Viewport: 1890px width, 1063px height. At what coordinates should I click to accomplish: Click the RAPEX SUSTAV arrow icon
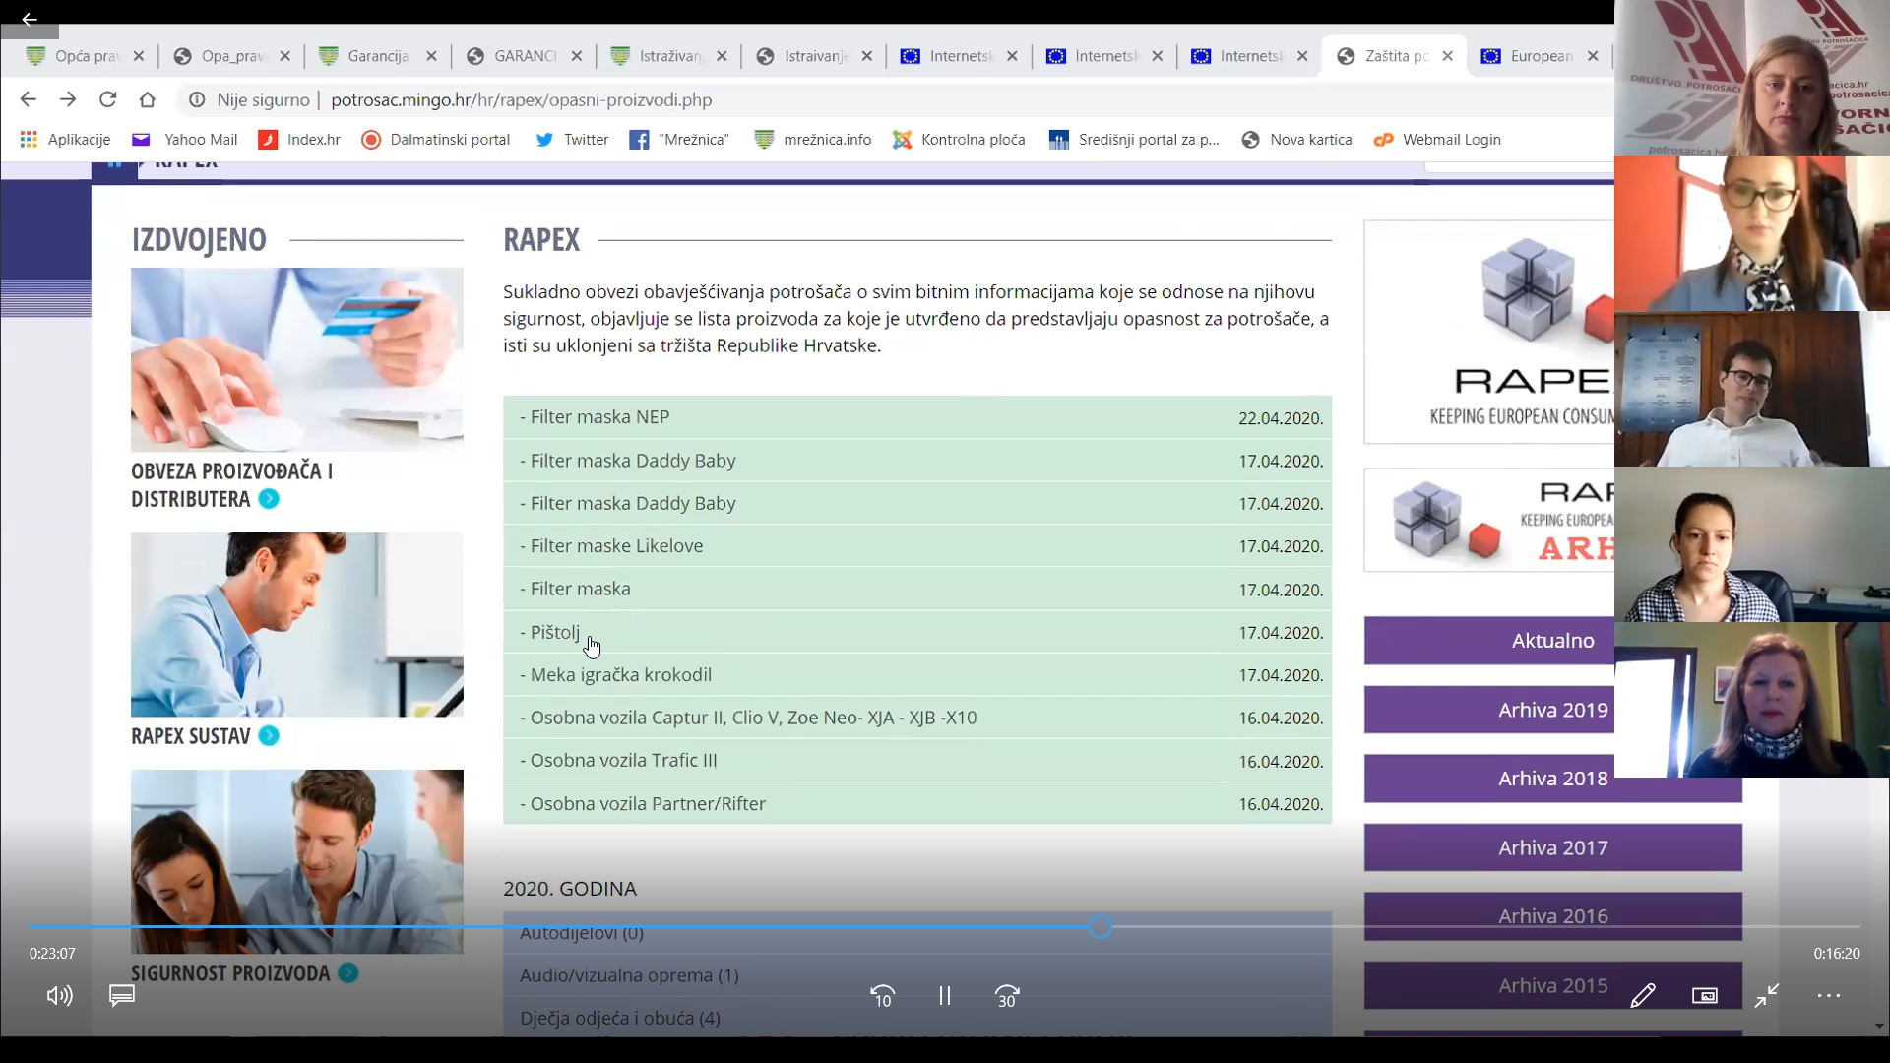point(268,736)
